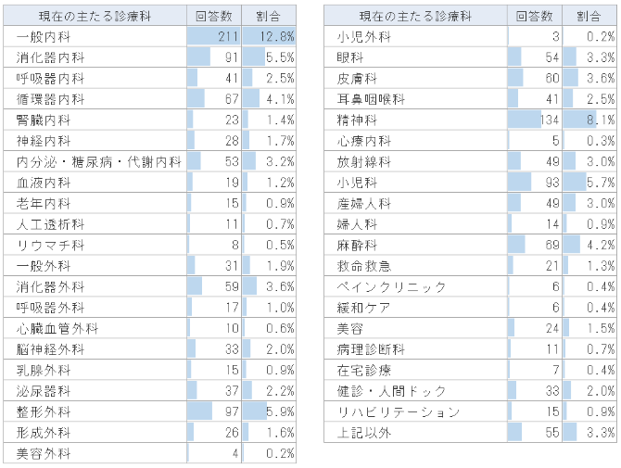Click the 割合 header in right table

click(x=589, y=16)
